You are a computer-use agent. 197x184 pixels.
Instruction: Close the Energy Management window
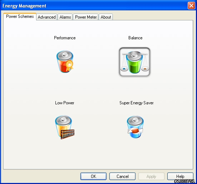191,5
